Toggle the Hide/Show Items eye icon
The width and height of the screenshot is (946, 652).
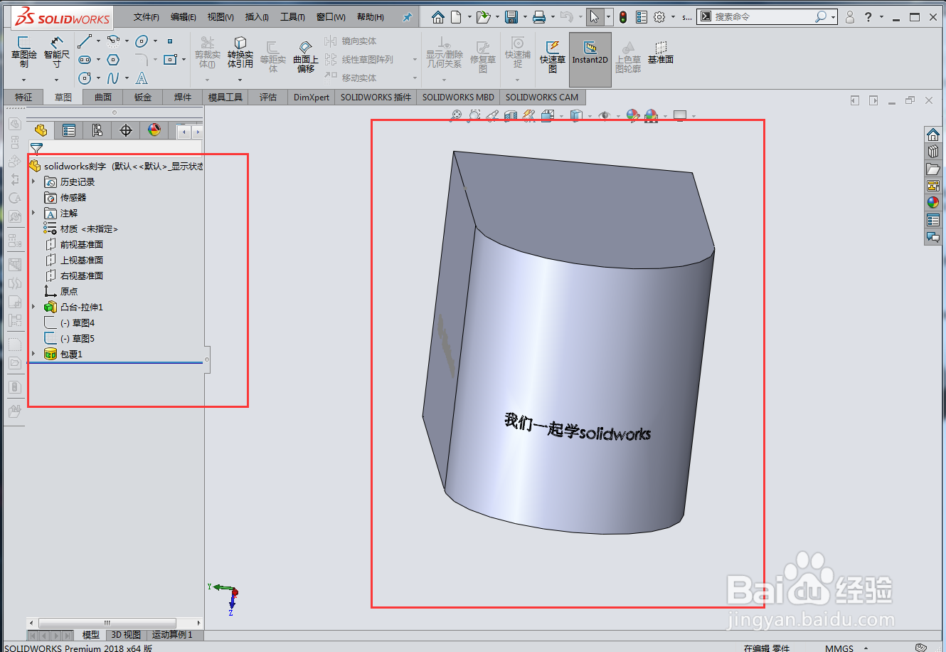point(605,115)
